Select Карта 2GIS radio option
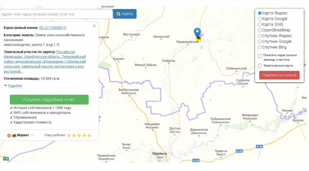Viewport: 309px width, 171px height. point(260,24)
